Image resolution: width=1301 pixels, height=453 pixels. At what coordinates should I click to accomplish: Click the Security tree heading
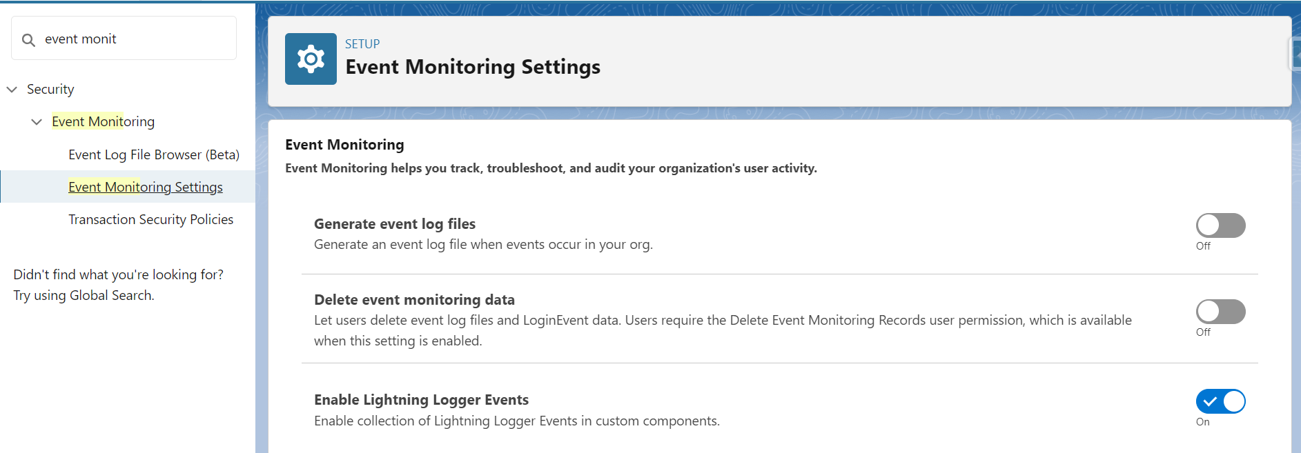(50, 89)
